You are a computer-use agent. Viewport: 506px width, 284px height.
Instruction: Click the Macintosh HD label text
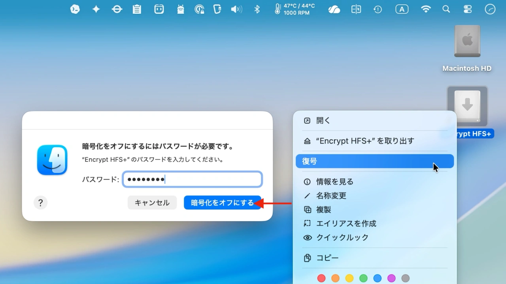[x=467, y=69]
